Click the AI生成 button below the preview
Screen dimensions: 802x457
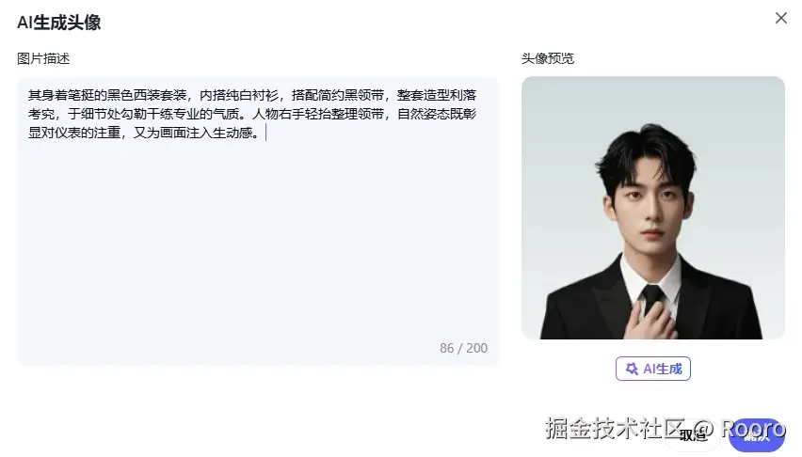(652, 369)
